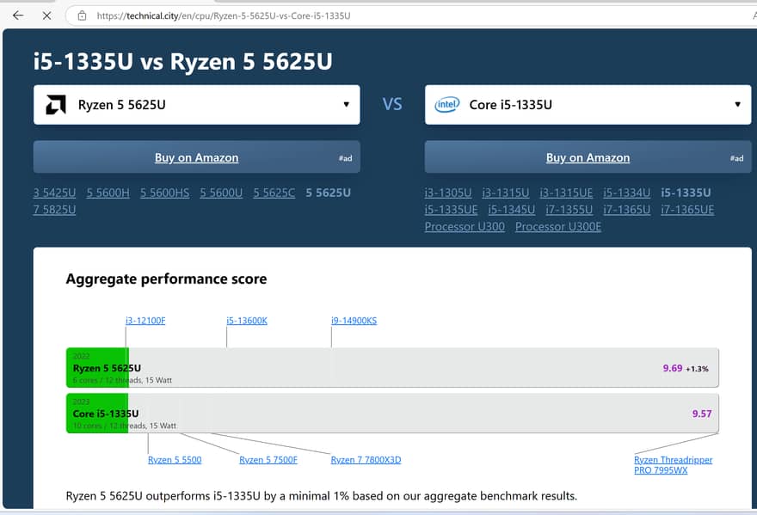Open the Ryzen 7 7800X3D marker link
The height and width of the screenshot is (515, 757).
pos(366,460)
